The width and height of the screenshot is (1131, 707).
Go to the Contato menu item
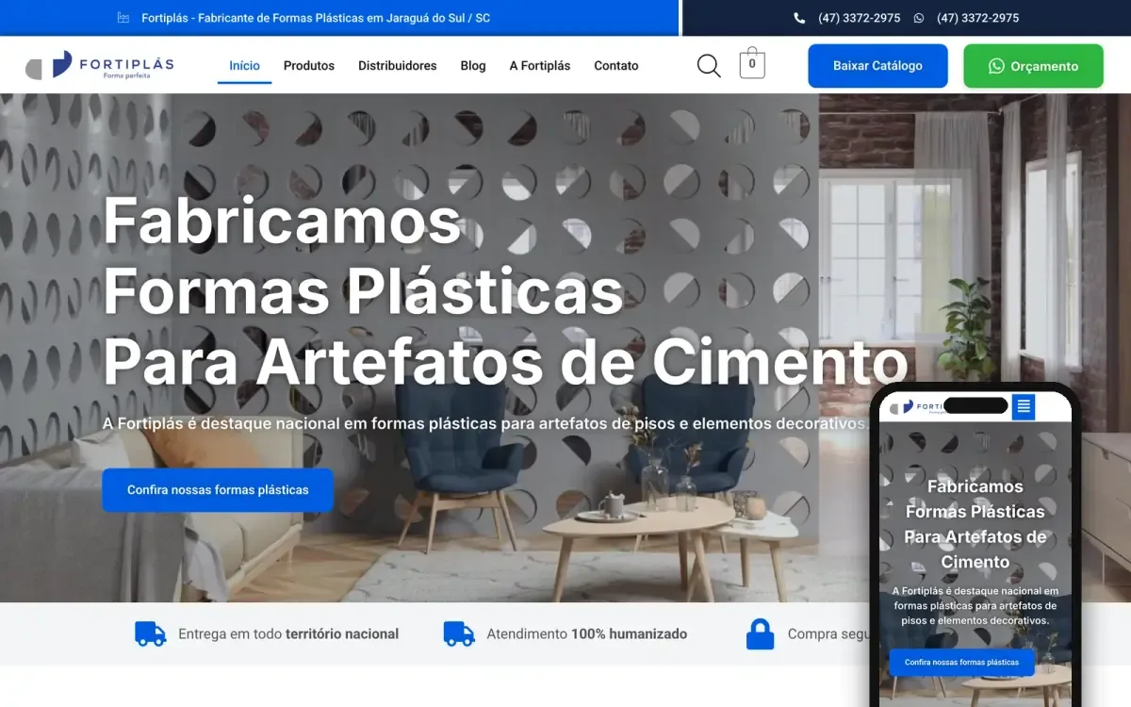coord(616,66)
